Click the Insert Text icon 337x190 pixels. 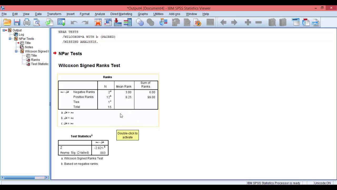(316, 22)
